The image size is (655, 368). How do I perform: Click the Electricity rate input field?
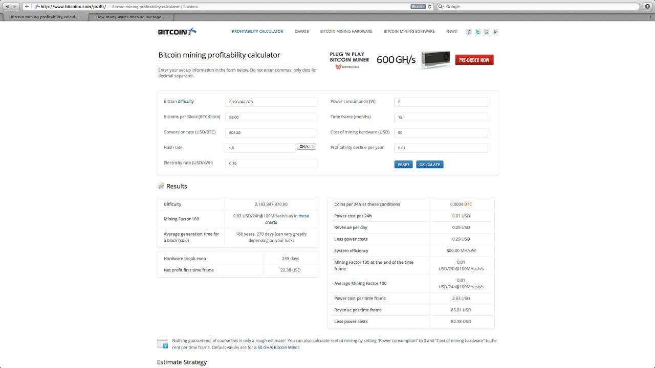click(270, 163)
